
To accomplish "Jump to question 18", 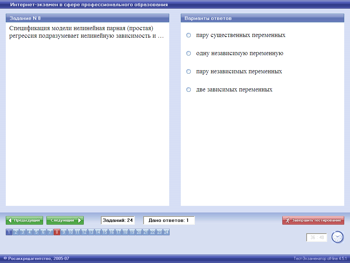I will pos(125,232).
